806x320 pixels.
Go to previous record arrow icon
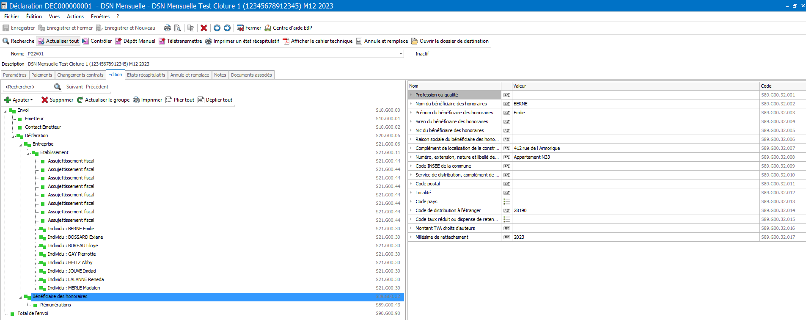(217, 28)
